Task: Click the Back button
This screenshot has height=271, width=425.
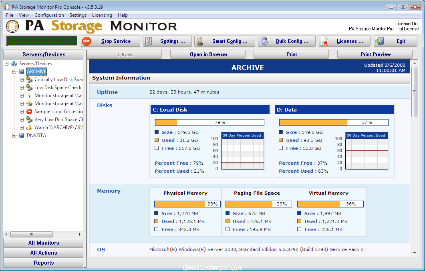Action: (x=125, y=54)
